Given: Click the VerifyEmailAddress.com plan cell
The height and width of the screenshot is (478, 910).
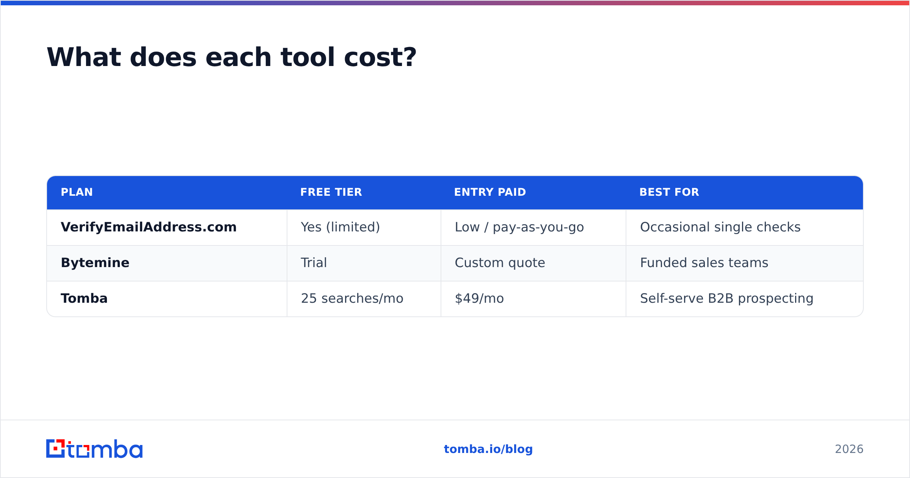Looking at the screenshot, I should (x=167, y=227).
